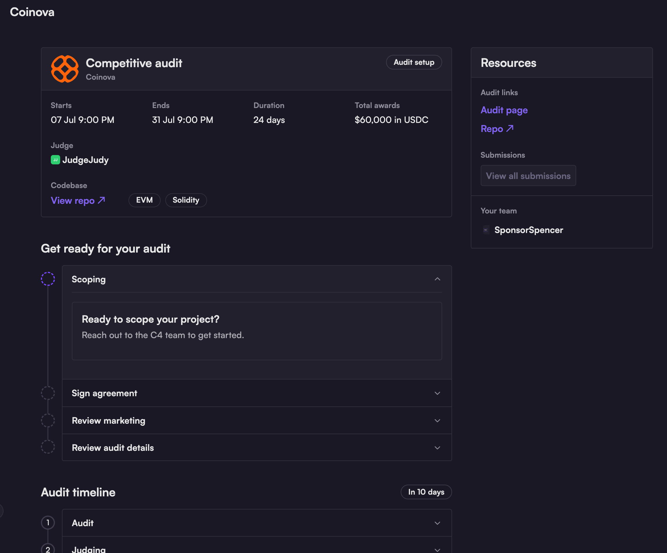Collapse the Scoping section chevron
Image resolution: width=667 pixels, height=553 pixels.
(437, 279)
